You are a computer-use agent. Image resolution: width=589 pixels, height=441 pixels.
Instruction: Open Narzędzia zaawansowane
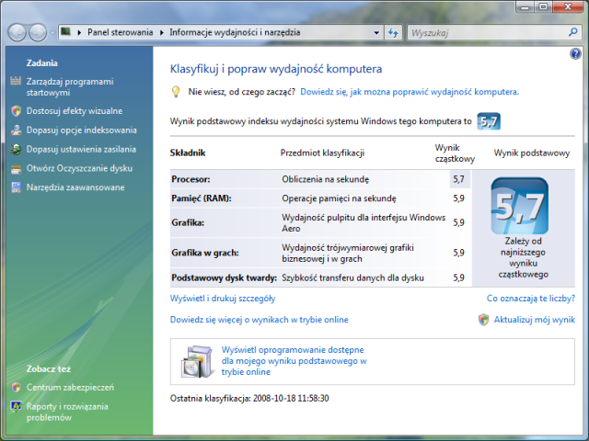pos(75,187)
